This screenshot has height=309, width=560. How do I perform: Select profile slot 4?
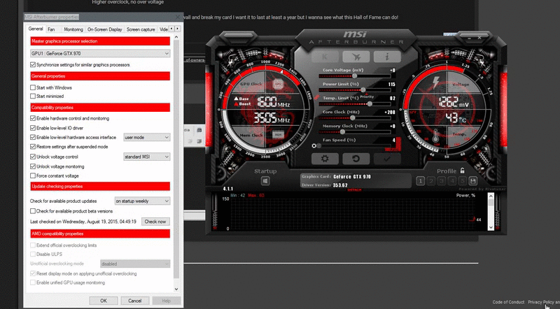click(x=452, y=181)
